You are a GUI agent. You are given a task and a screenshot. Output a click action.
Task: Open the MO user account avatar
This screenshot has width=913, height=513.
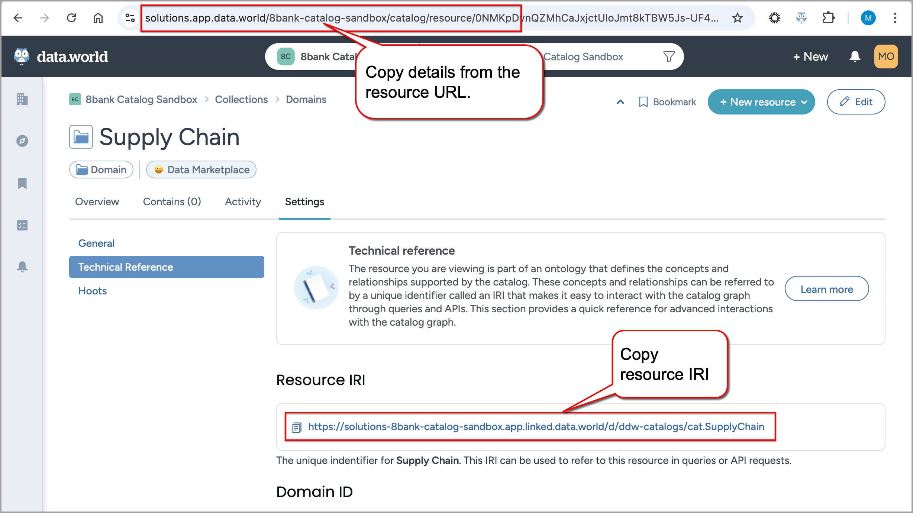pos(886,57)
